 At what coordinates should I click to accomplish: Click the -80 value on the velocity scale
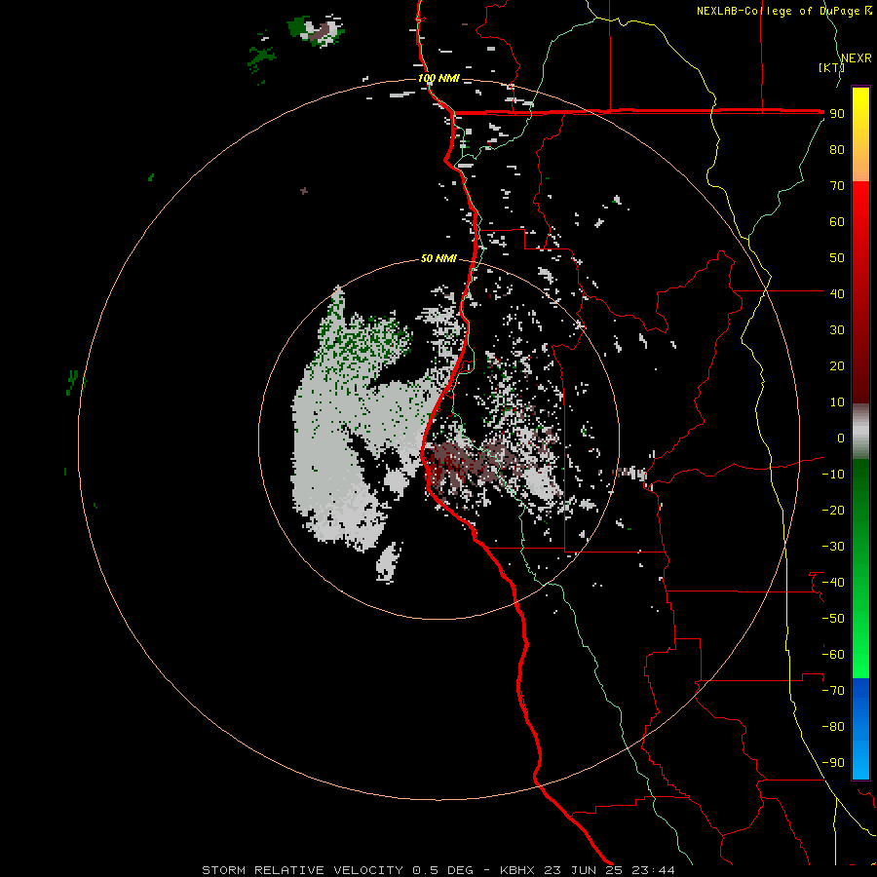point(833,727)
